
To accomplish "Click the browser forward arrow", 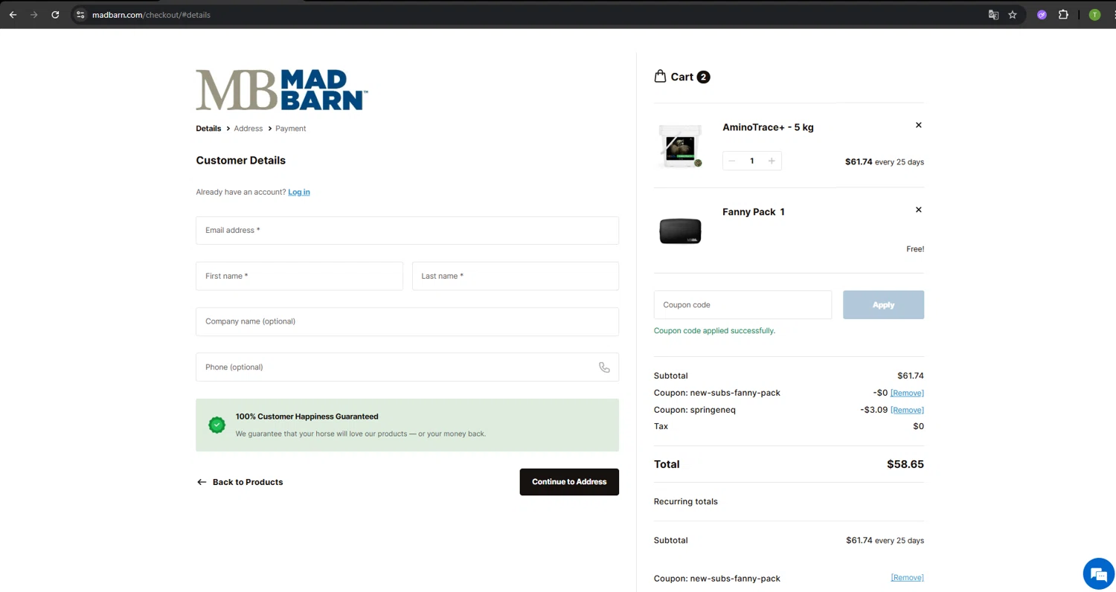I will click(33, 15).
